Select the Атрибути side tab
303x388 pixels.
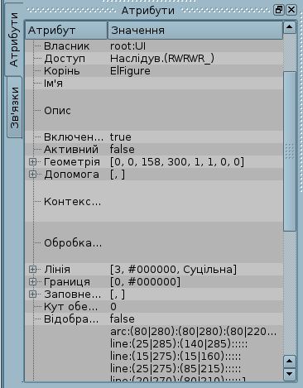(x=14, y=40)
